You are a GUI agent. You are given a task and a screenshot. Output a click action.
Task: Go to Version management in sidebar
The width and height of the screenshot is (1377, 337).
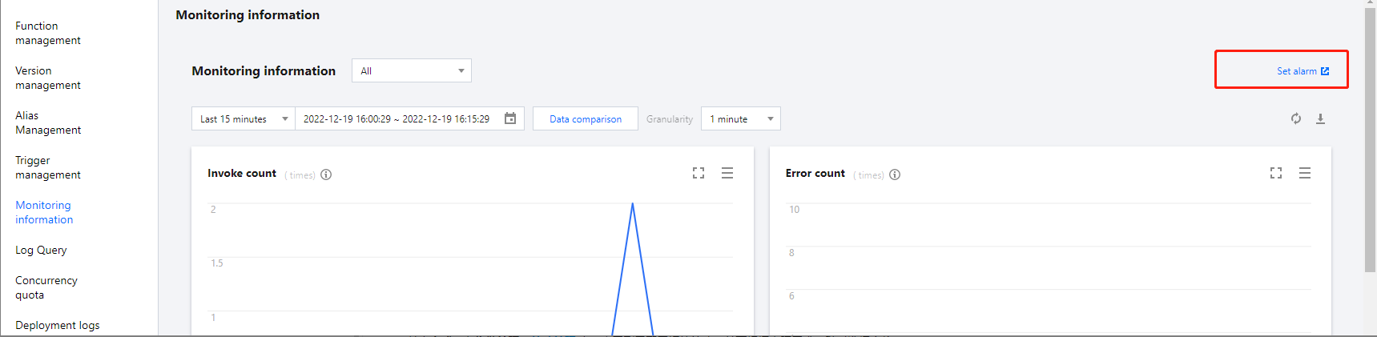[x=48, y=78]
